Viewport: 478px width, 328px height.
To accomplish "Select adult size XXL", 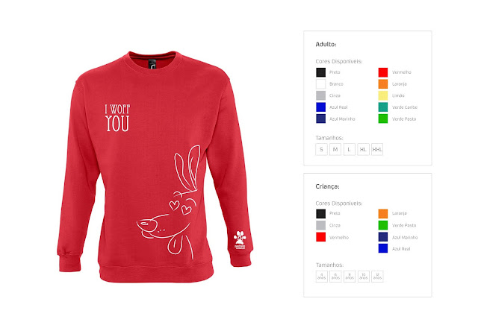I will (x=377, y=149).
